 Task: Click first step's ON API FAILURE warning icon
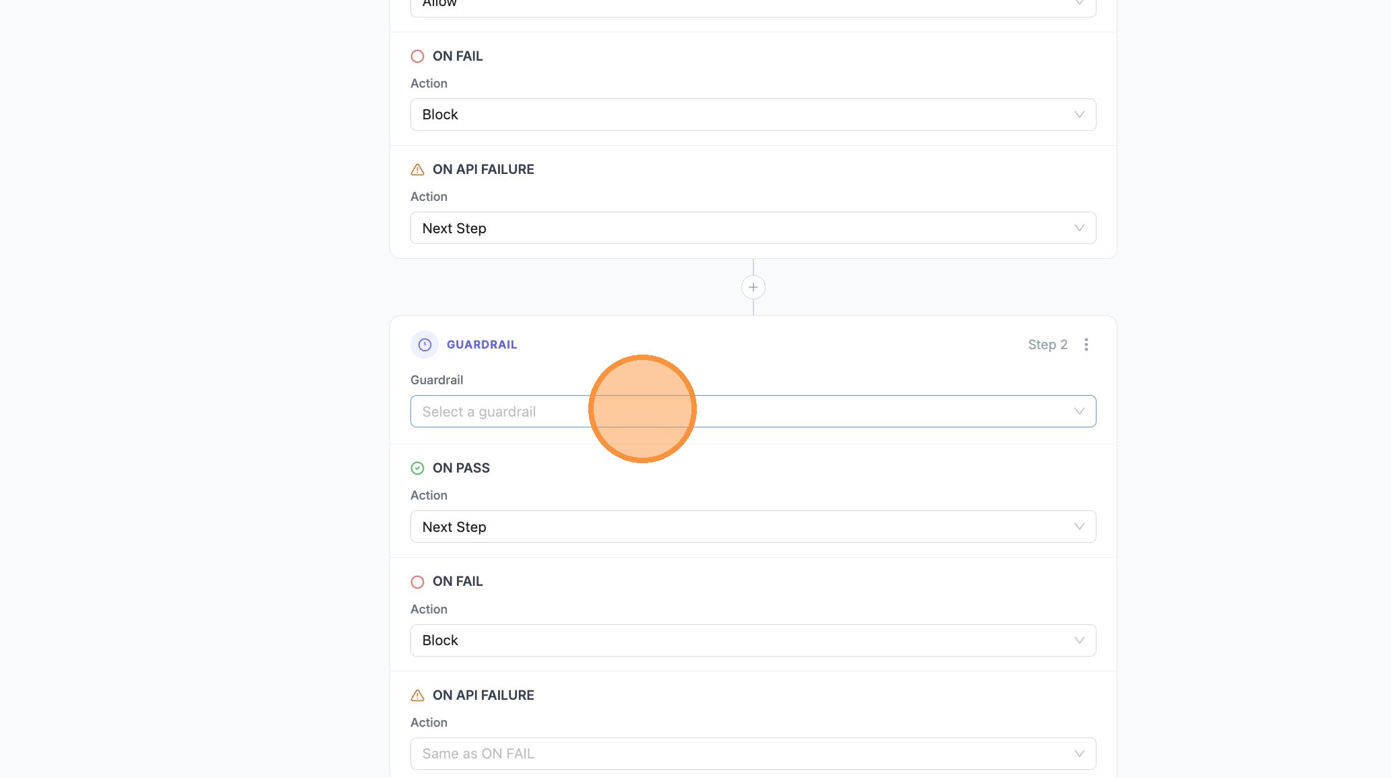[417, 170]
